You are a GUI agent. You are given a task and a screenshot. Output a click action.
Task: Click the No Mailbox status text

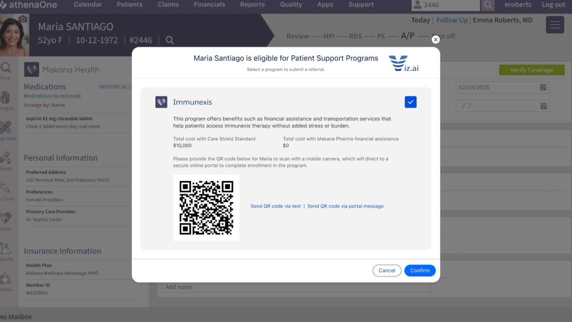coord(16,317)
